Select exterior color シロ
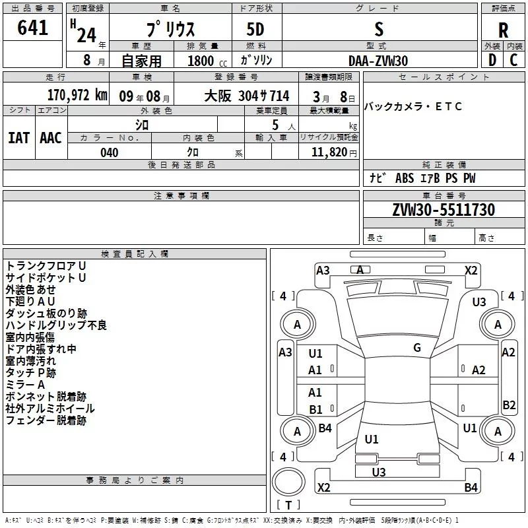Image resolution: width=528 pixels, height=528 pixels. (142, 125)
